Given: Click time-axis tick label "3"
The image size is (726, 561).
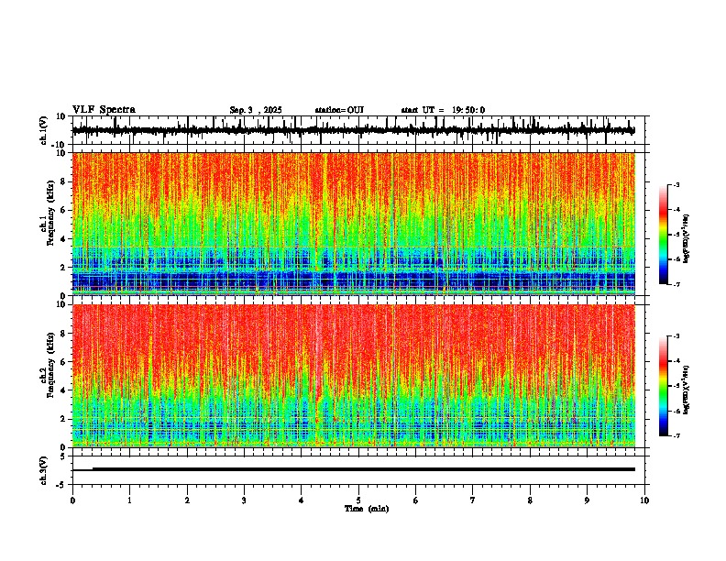Looking at the screenshot, I should [x=244, y=500].
